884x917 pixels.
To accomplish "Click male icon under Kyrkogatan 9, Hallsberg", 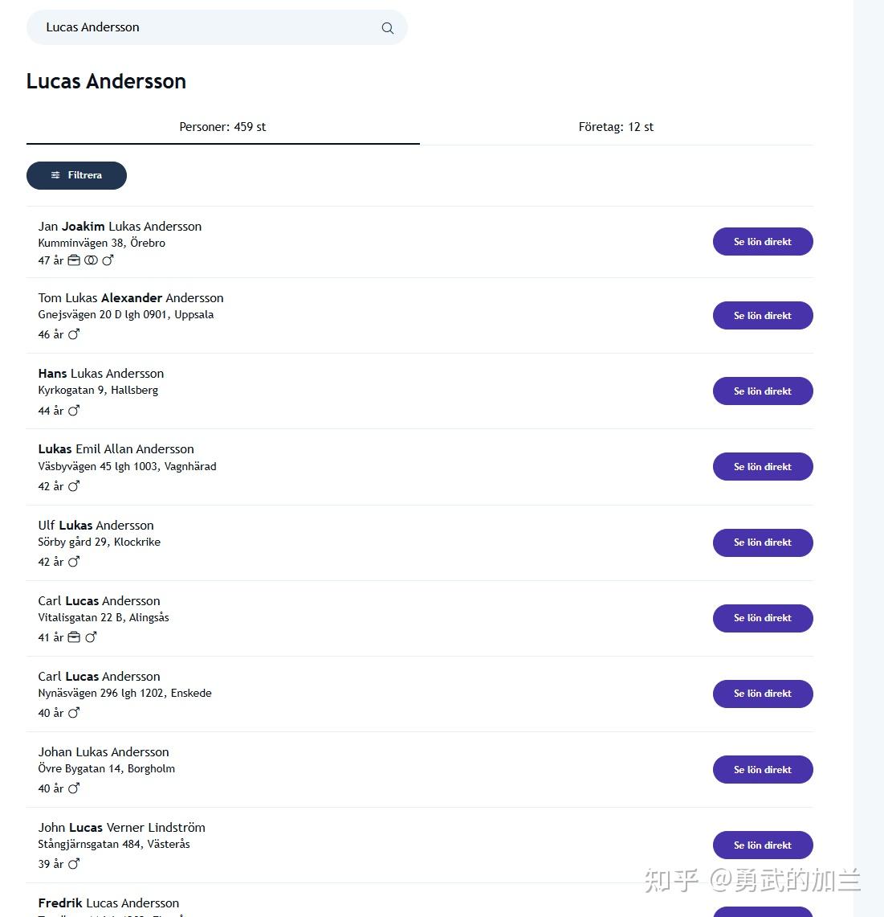I will tap(74, 411).
